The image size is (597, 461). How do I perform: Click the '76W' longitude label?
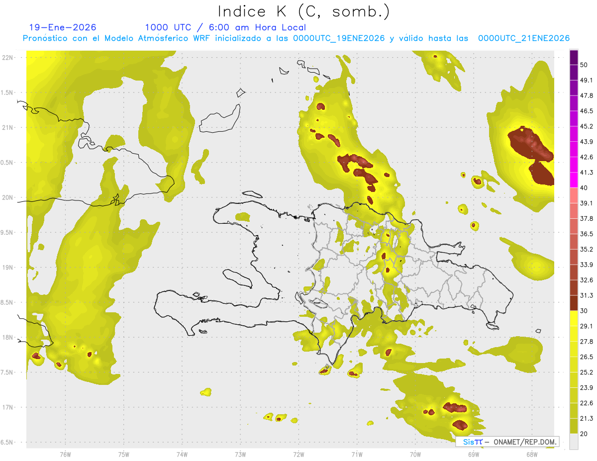point(65,454)
